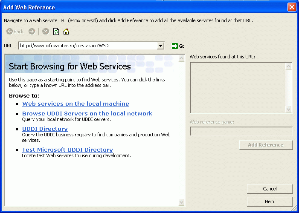
Task: Click the Help button
Action: (270, 201)
